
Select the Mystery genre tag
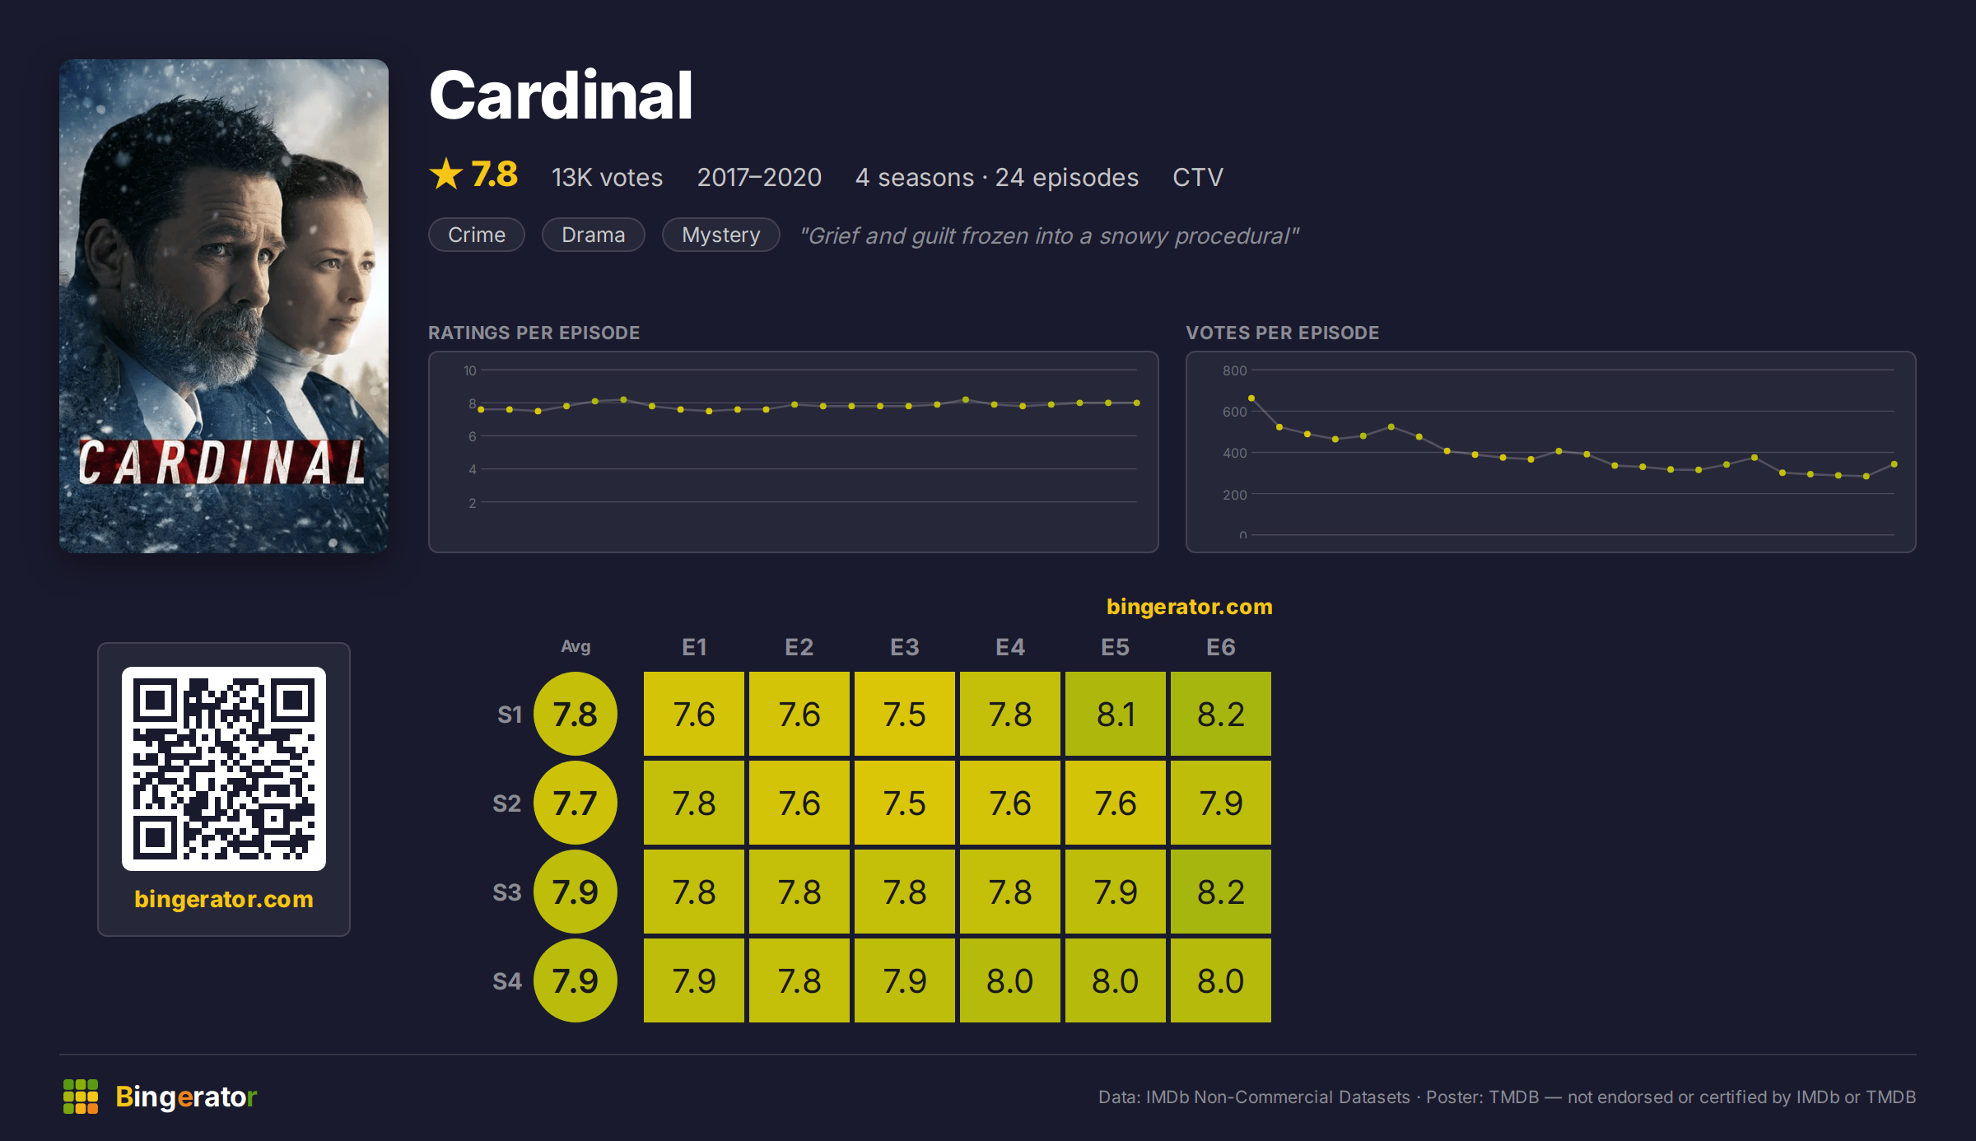(x=721, y=235)
